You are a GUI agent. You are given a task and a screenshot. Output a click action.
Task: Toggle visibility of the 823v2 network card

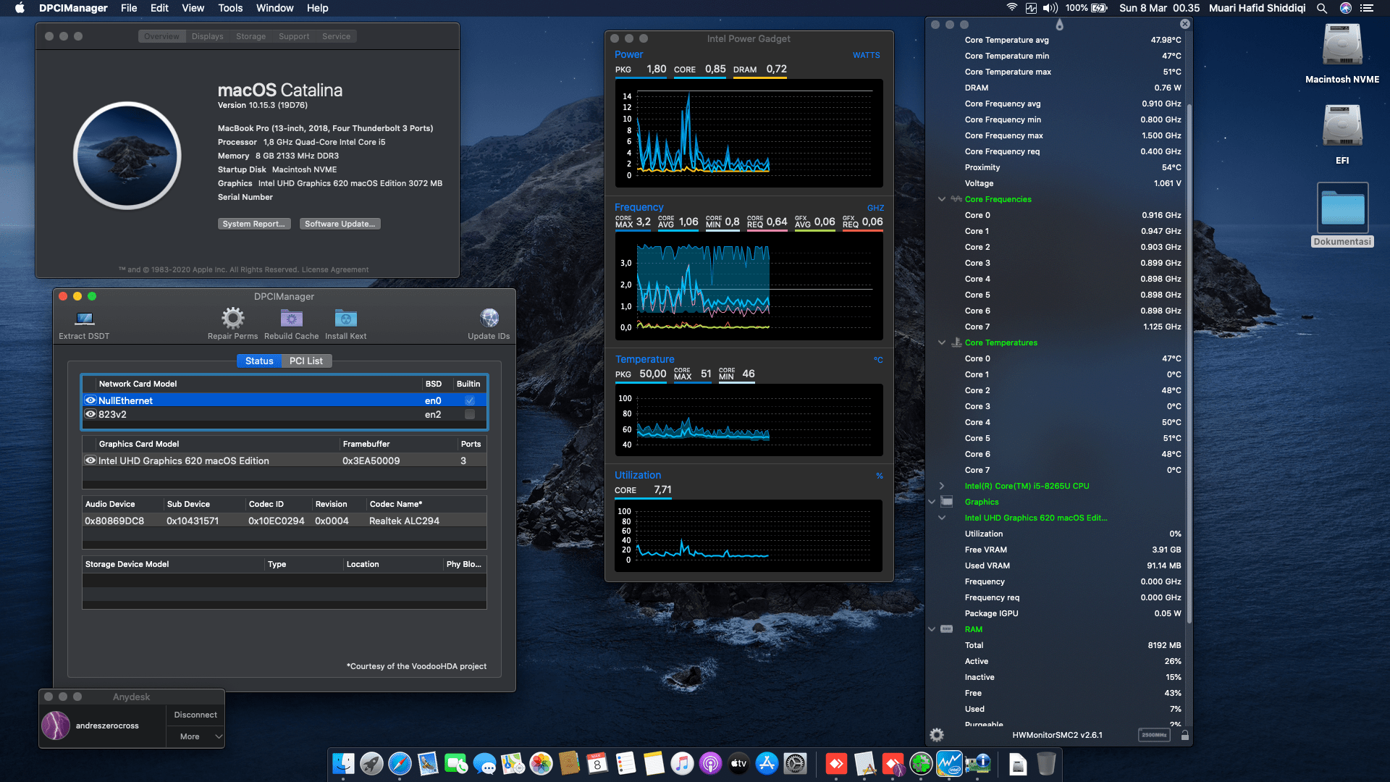click(x=90, y=414)
